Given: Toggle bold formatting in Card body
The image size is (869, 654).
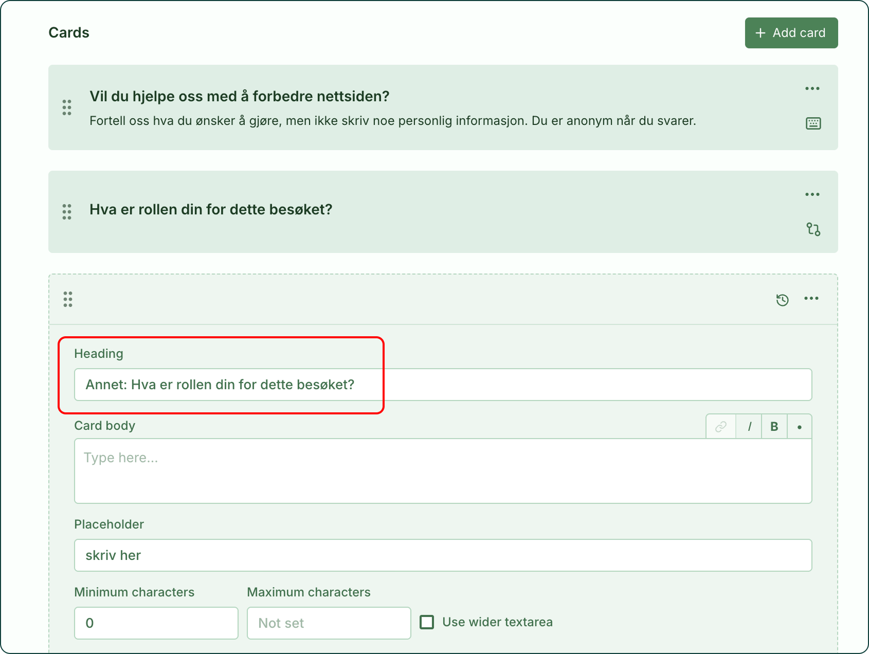Looking at the screenshot, I should [x=774, y=427].
